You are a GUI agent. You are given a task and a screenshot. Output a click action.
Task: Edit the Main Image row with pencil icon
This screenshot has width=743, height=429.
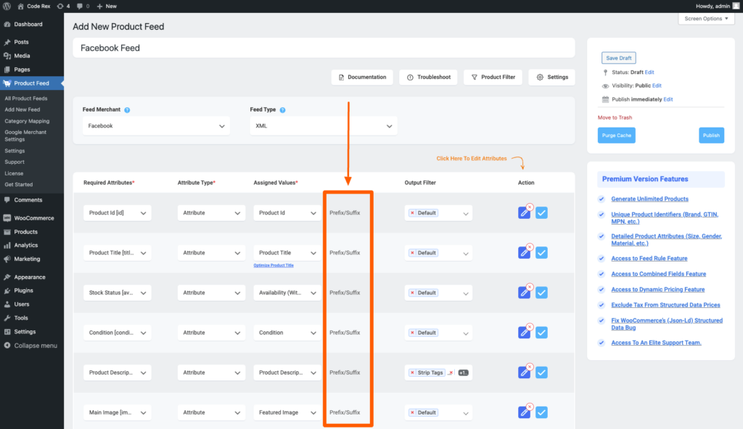tap(524, 412)
